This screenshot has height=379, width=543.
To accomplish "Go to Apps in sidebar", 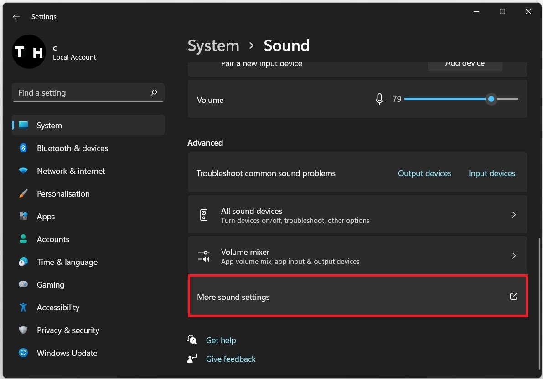I will (x=46, y=217).
